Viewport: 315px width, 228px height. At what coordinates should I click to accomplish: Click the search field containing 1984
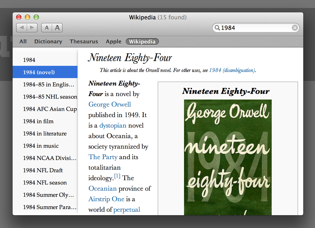256,28
